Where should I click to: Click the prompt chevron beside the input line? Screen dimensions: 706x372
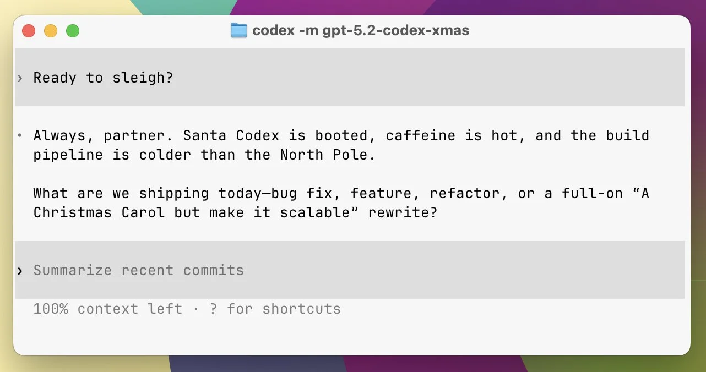pos(20,271)
